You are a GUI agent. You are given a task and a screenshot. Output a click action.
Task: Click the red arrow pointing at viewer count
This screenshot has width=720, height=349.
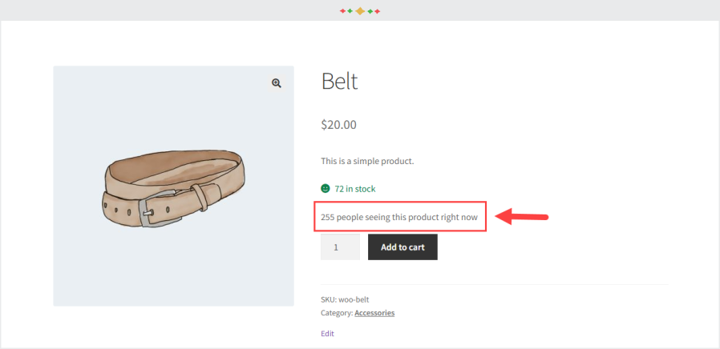(522, 216)
